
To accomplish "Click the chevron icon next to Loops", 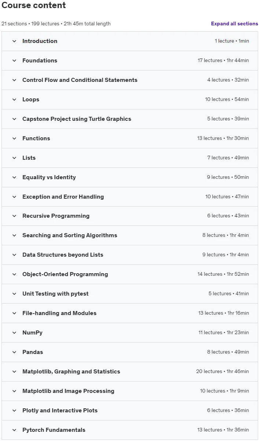I will click(x=14, y=100).
